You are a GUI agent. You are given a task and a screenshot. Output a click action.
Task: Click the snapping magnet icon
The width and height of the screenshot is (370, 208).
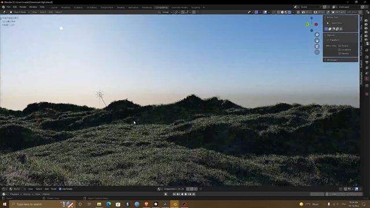183,12
